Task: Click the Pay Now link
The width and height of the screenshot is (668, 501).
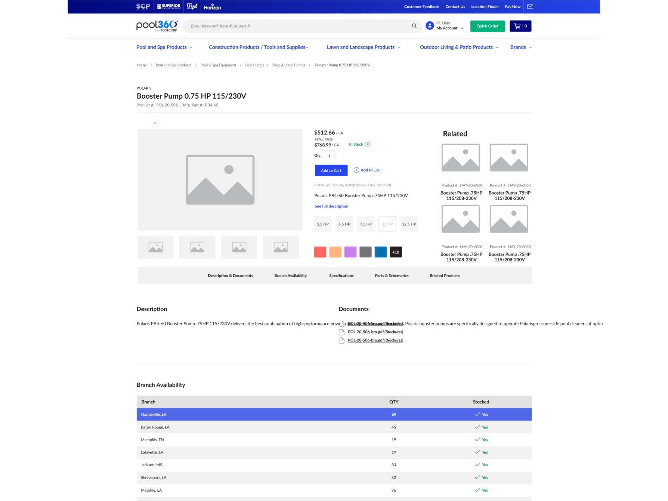Action: (x=513, y=7)
